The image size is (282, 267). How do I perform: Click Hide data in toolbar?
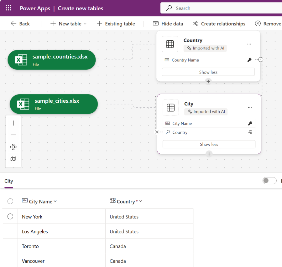[168, 24]
